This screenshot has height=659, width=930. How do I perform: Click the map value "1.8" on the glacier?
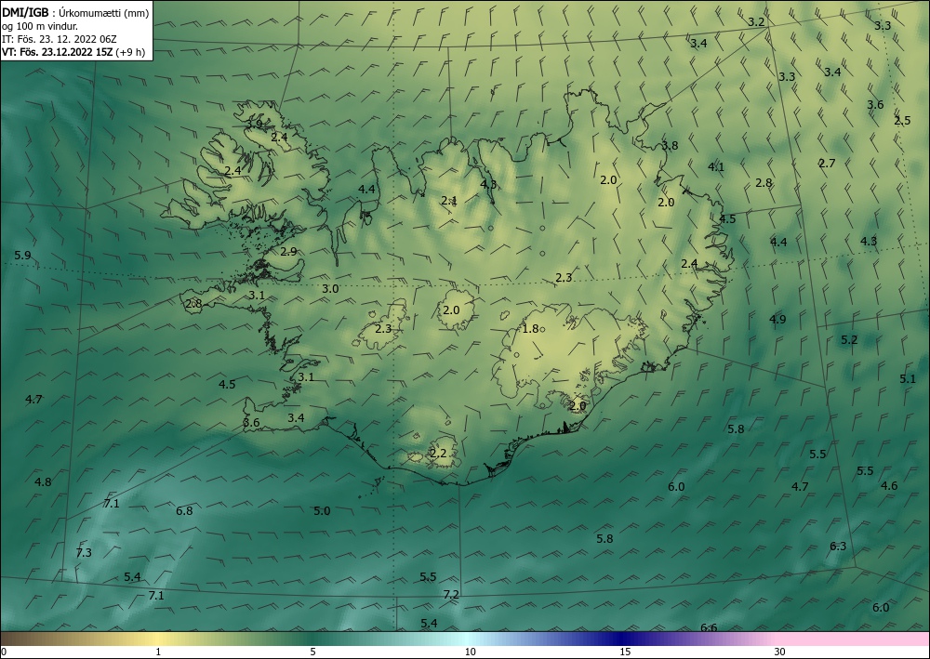(530, 329)
